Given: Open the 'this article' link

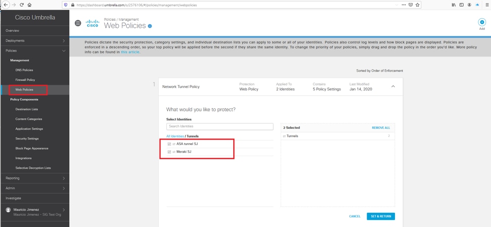Looking at the screenshot, I should coord(130,52).
